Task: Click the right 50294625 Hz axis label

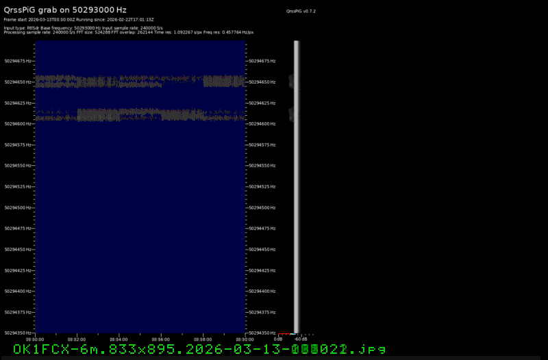Action: (262, 103)
